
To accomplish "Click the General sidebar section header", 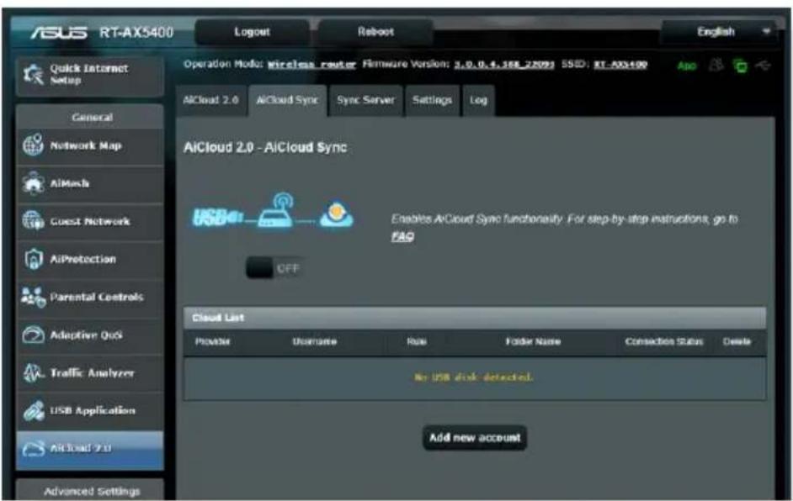I will [91, 117].
